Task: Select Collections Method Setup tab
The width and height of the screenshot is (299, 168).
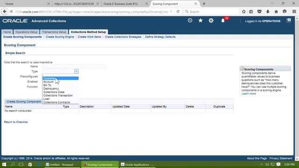Action: (88, 32)
